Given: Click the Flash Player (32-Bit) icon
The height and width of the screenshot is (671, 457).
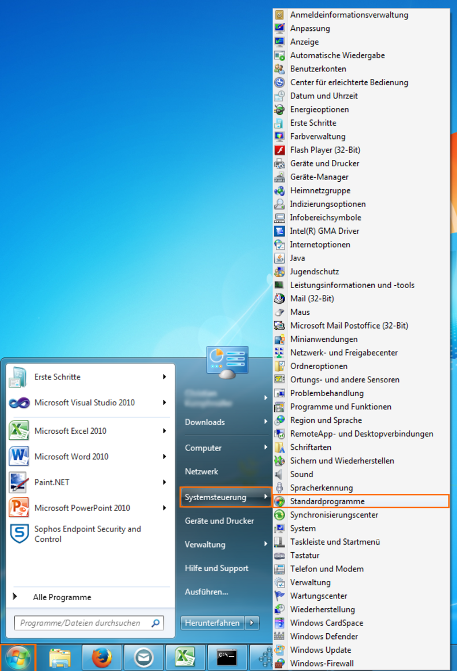Looking at the screenshot, I should pos(279,150).
